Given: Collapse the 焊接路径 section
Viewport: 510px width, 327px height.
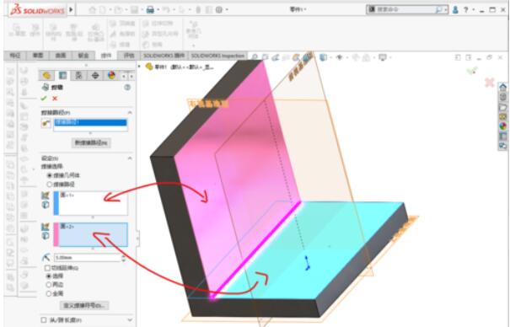Looking at the screenshot, I should coord(130,112).
